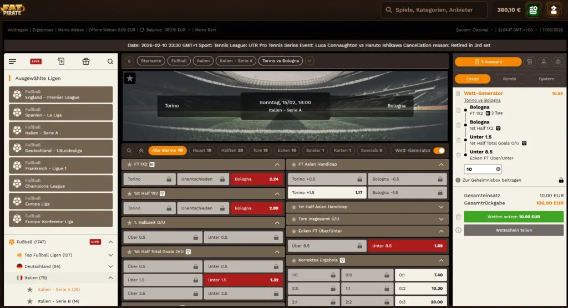The image size is (568, 308).
Task: Click the sidebar search magnifier icon
Action: point(110,61)
